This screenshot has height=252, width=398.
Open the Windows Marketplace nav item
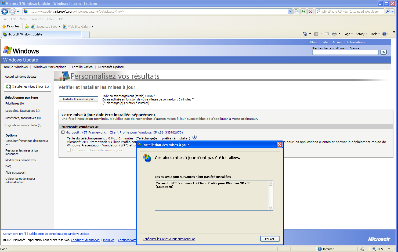tap(50, 67)
